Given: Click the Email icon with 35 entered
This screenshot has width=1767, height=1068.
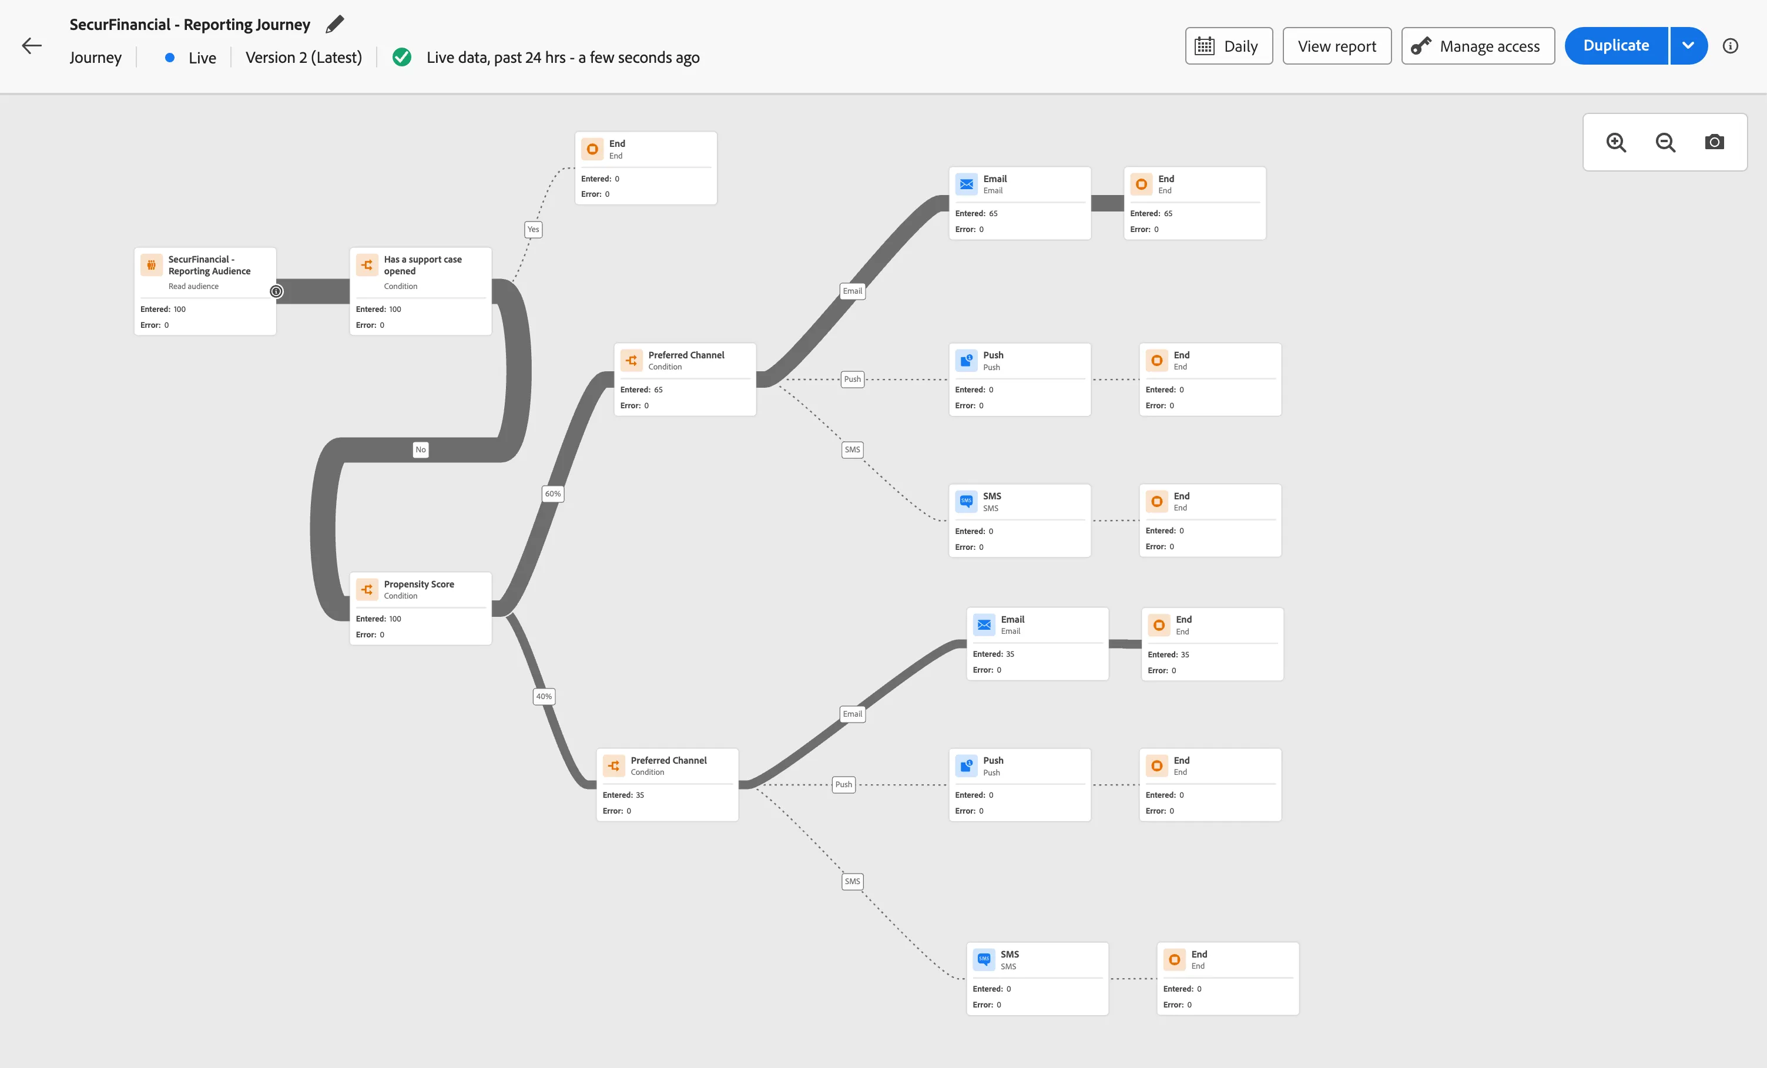Looking at the screenshot, I should pyautogui.click(x=984, y=624).
